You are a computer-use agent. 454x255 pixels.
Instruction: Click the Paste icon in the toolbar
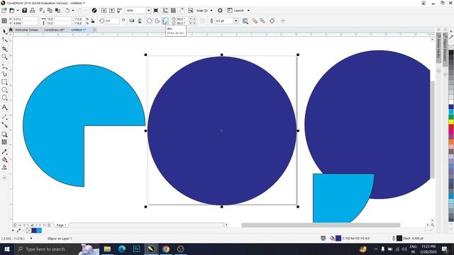click(57, 11)
